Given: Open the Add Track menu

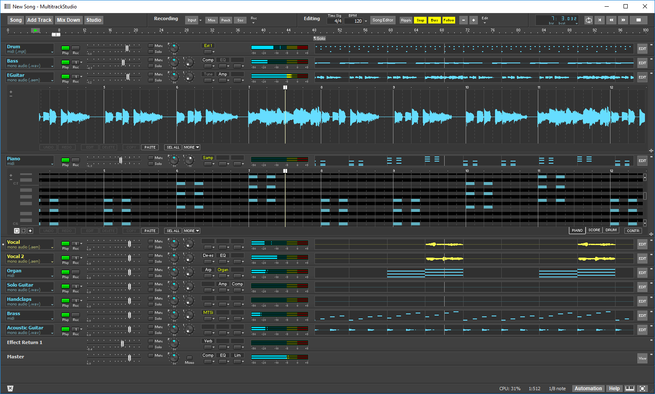Looking at the screenshot, I should click(x=39, y=20).
